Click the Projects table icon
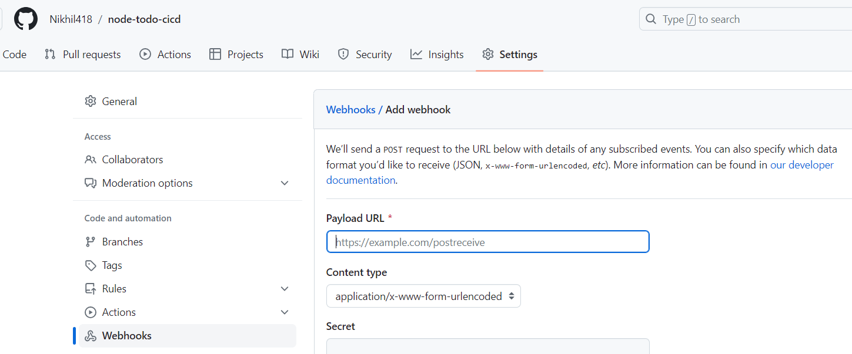The height and width of the screenshot is (354, 852). tap(215, 54)
